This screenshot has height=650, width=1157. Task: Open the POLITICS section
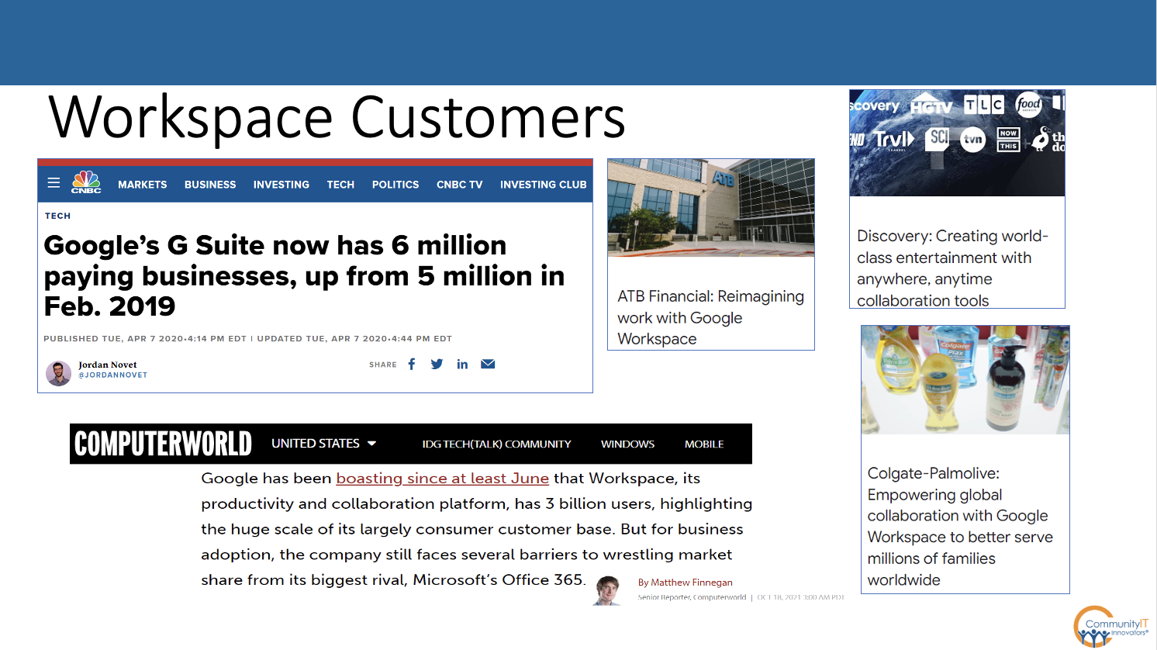(x=395, y=185)
